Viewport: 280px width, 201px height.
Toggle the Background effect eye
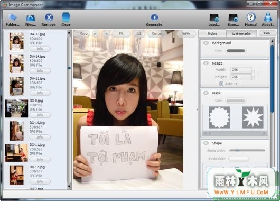[x=206, y=43]
